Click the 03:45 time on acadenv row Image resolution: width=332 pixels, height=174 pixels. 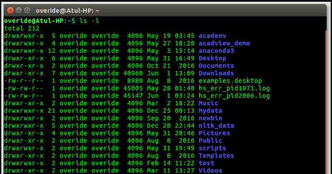tap(185, 36)
